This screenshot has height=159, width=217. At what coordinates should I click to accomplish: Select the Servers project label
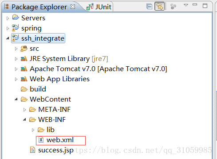33,18
